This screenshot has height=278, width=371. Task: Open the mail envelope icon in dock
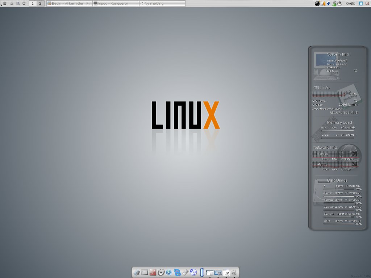[x=185, y=273]
